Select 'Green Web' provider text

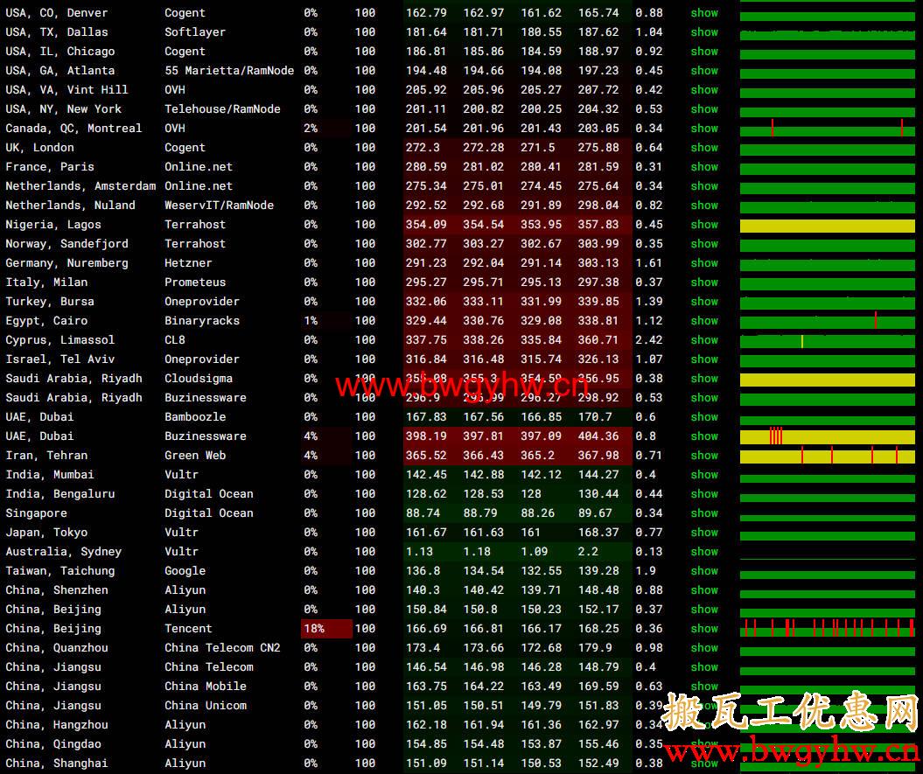pyautogui.click(x=195, y=455)
